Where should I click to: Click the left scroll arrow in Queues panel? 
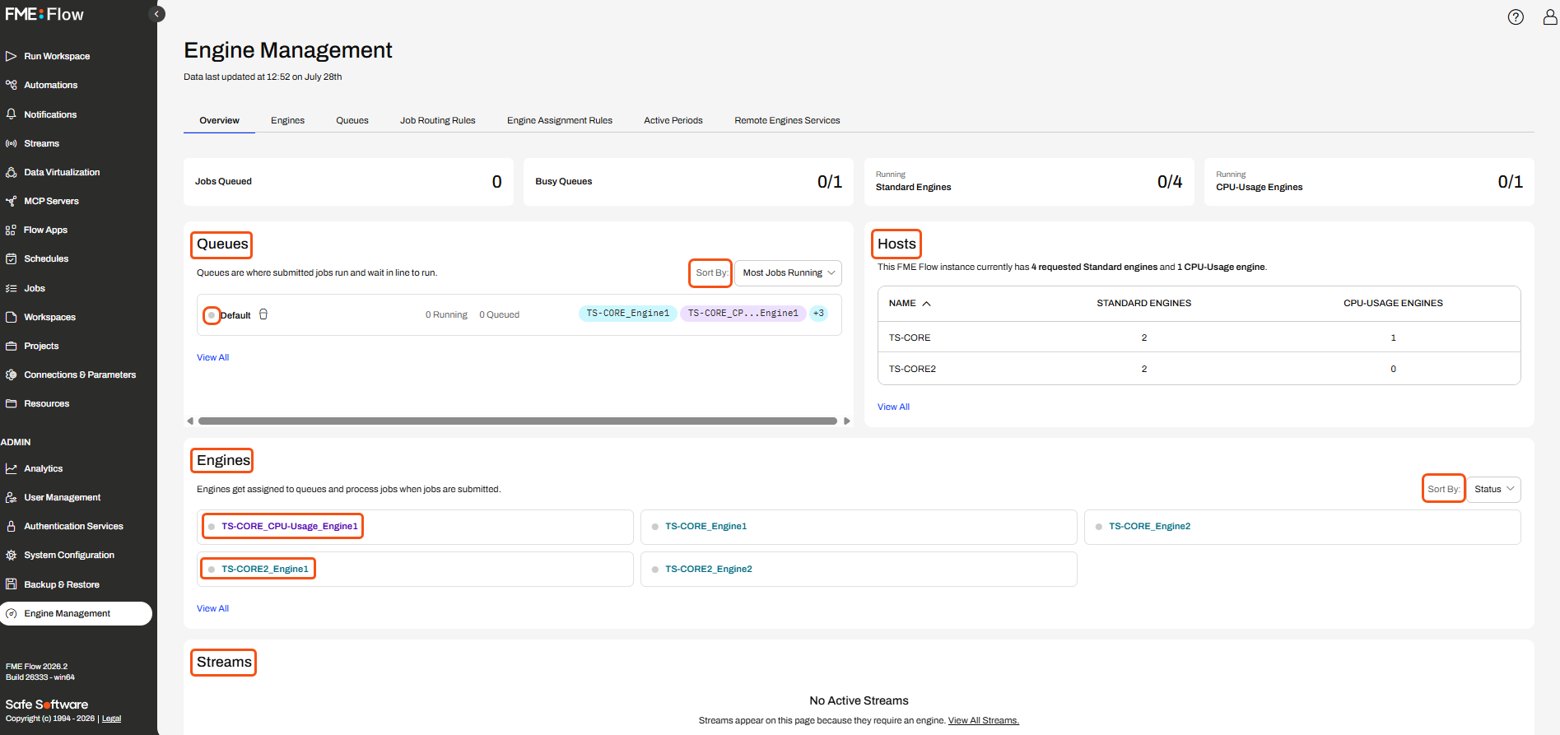190,421
